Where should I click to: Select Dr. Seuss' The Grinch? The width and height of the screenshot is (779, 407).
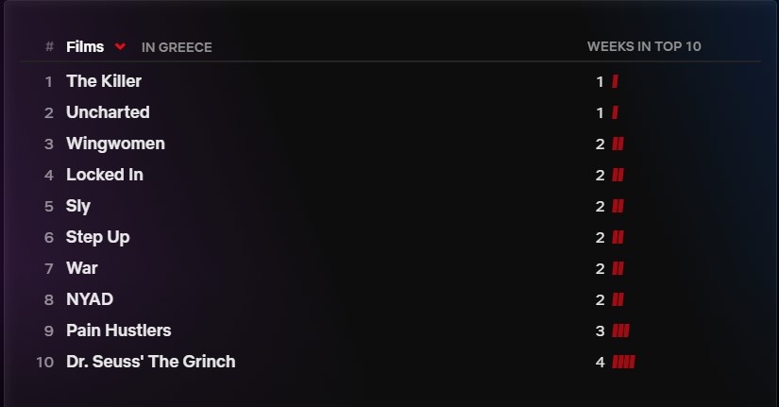[x=151, y=362]
